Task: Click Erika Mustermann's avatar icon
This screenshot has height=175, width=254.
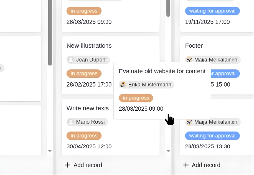Action: (x=123, y=85)
